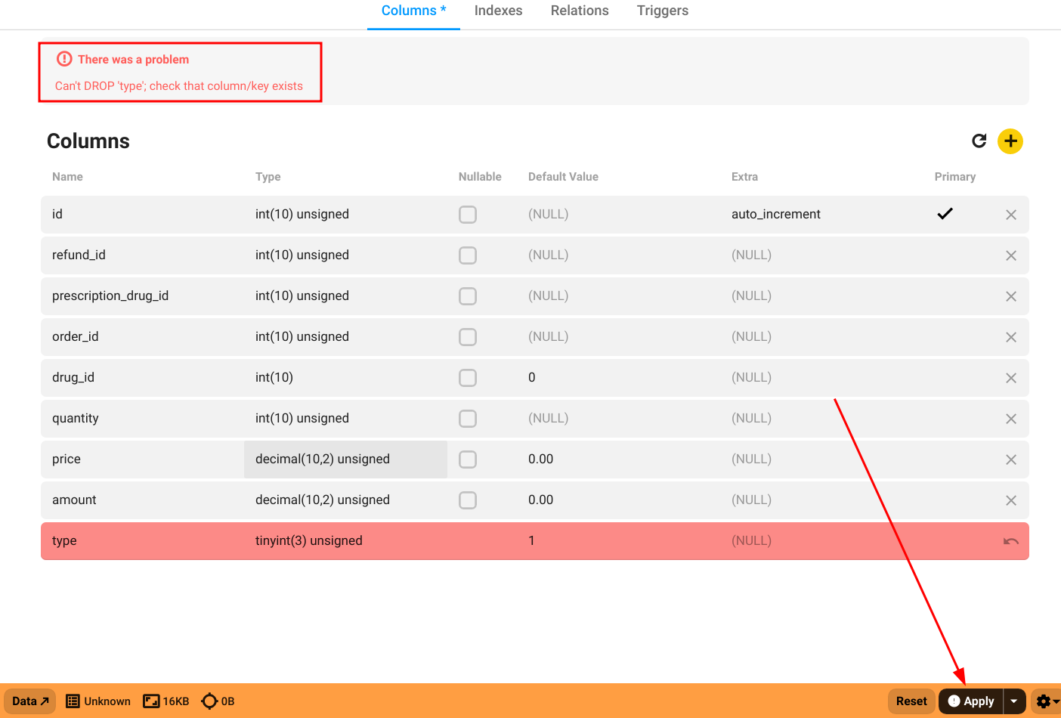Open the Triggers tab
This screenshot has width=1061, height=718.
tap(662, 11)
